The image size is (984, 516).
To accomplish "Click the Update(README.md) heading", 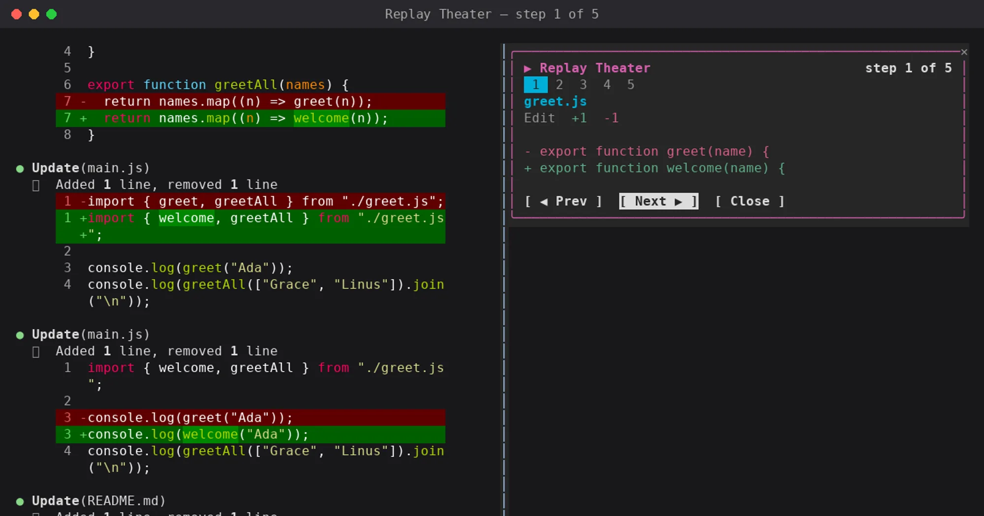I will [98, 501].
